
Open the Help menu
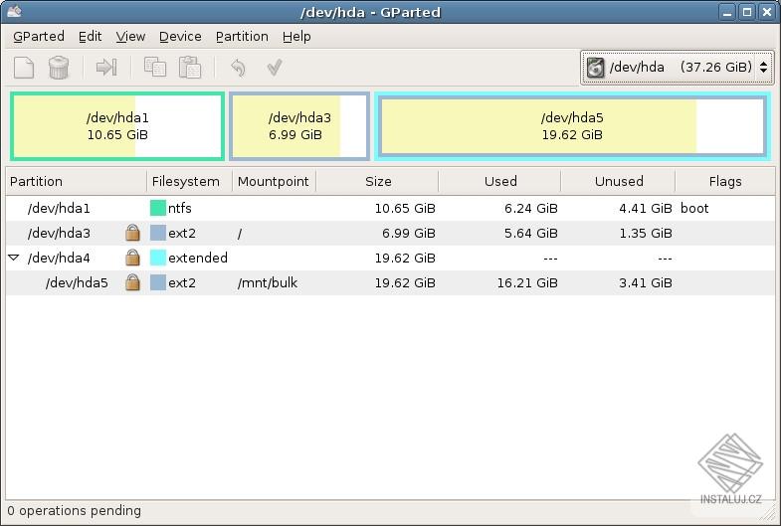click(x=296, y=37)
